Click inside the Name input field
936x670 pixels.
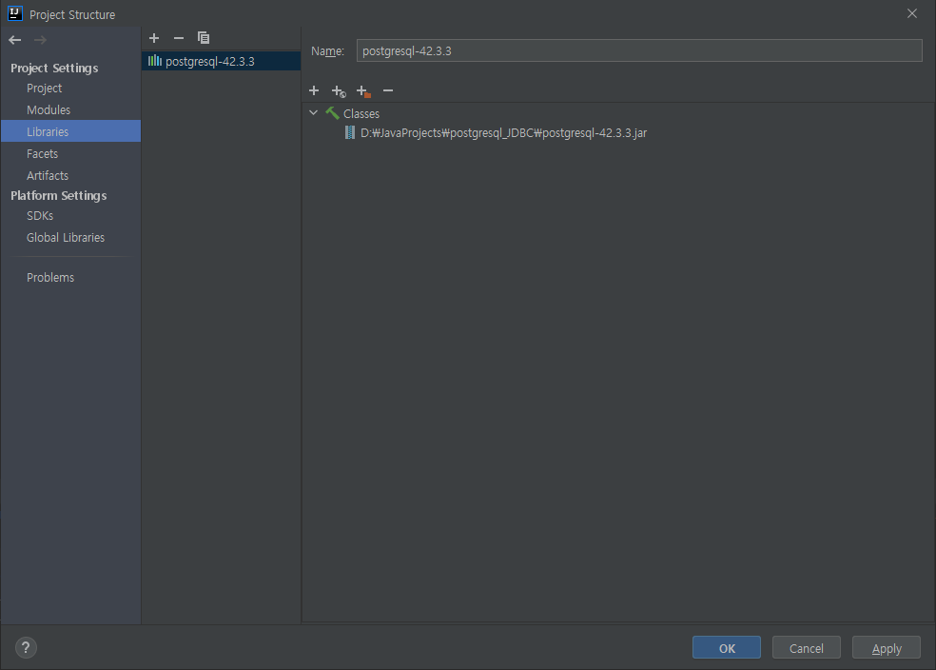click(637, 49)
